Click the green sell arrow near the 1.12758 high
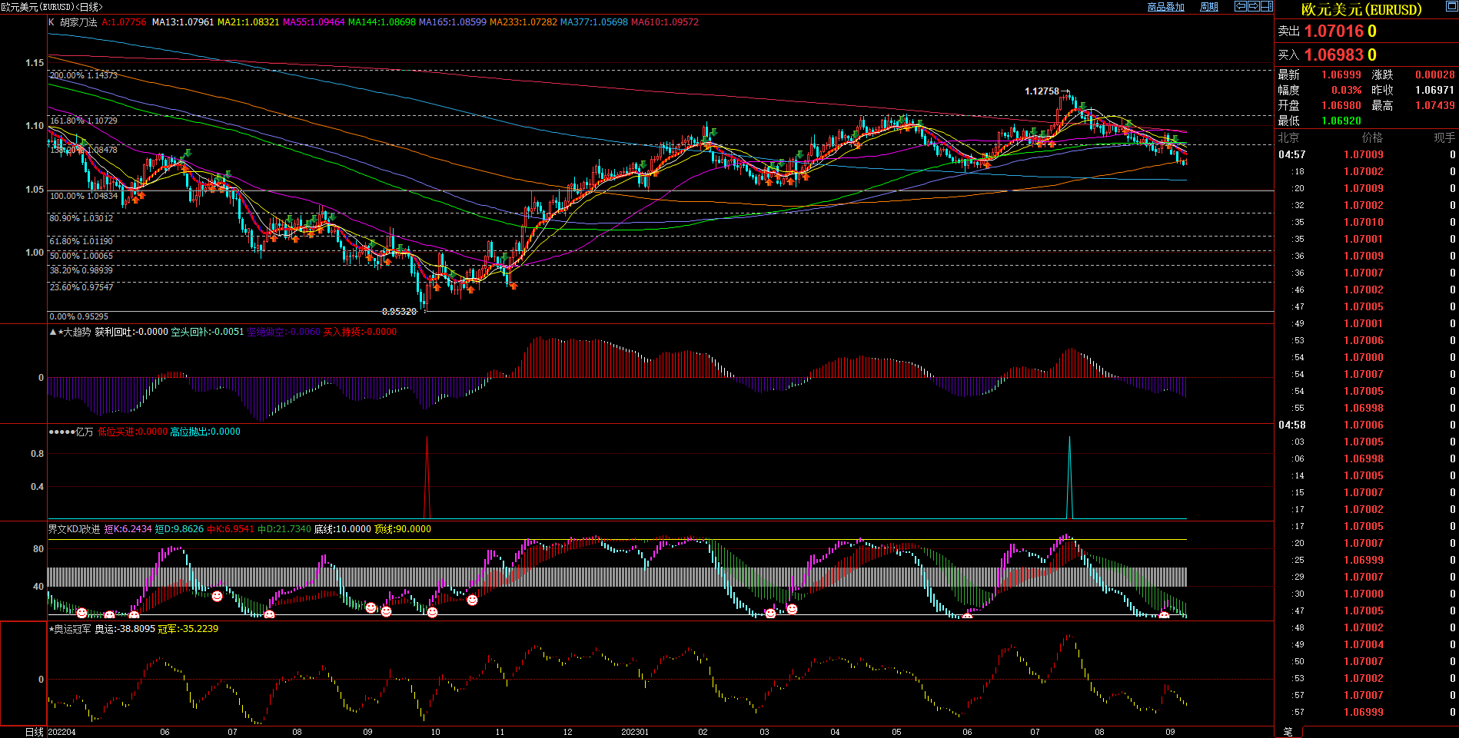Viewport: 1459px width, 738px height. [x=1082, y=106]
